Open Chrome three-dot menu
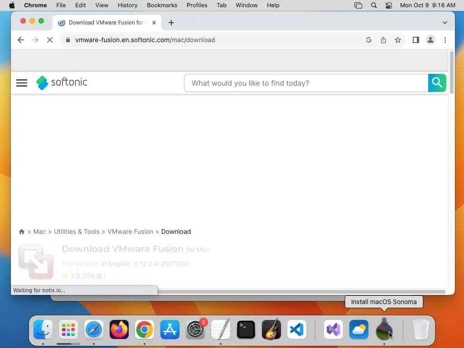Viewport: 464px width, 348px height. point(445,40)
